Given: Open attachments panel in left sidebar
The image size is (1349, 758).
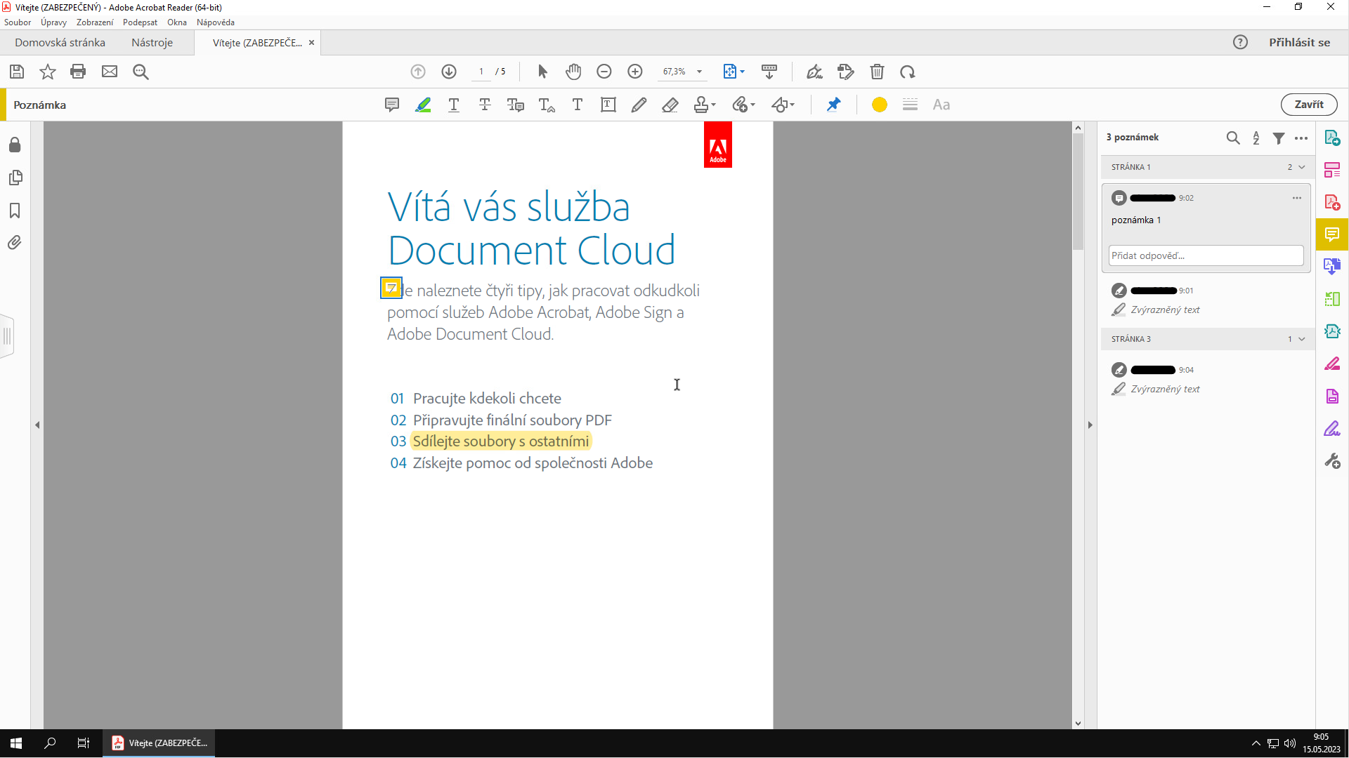Looking at the screenshot, I should 15,243.
